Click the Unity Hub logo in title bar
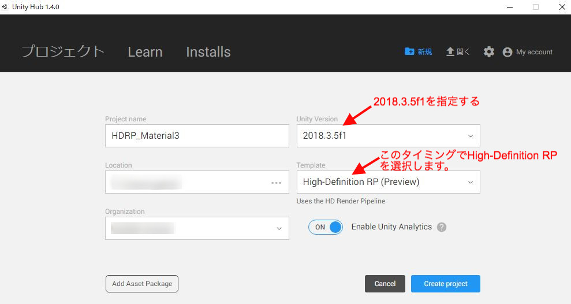Image resolution: width=571 pixels, height=304 pixels. click(x=5, y=7)
